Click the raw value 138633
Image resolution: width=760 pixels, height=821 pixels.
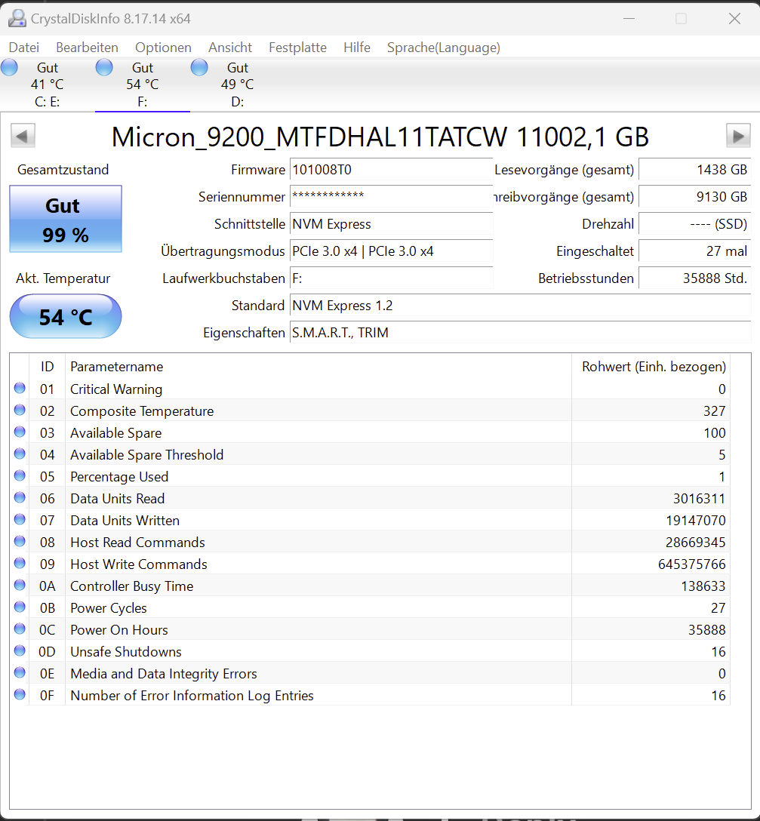tap(703, 586)
